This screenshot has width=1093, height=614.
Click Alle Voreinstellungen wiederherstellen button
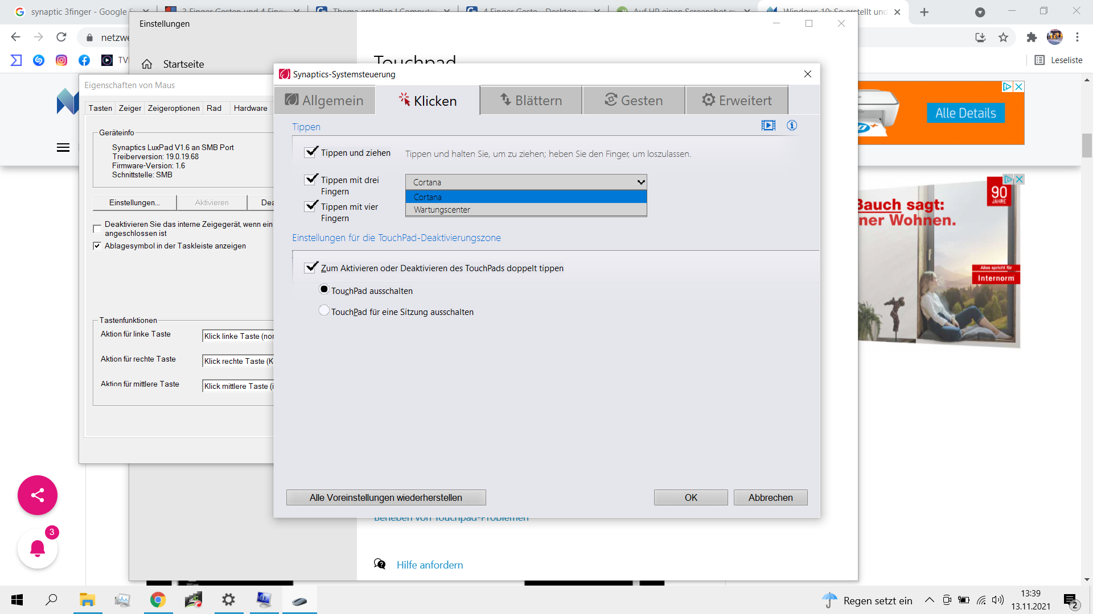tap(385, 497)
